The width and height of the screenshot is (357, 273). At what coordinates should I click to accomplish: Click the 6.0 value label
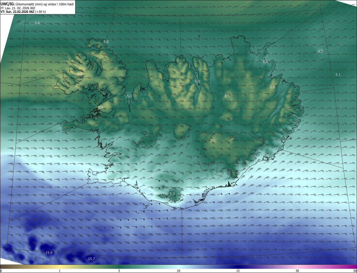click(x=129, y=96)
